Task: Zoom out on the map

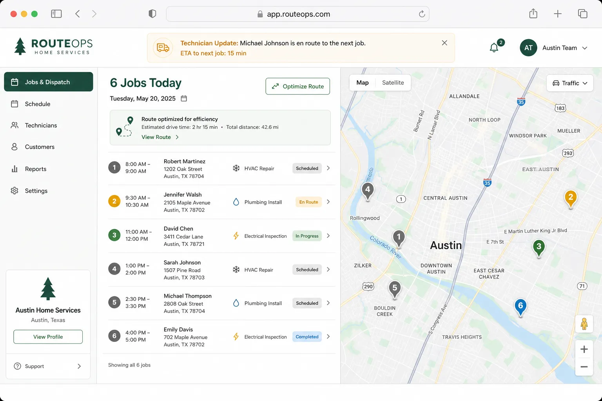Action: (x=584, y=367)
